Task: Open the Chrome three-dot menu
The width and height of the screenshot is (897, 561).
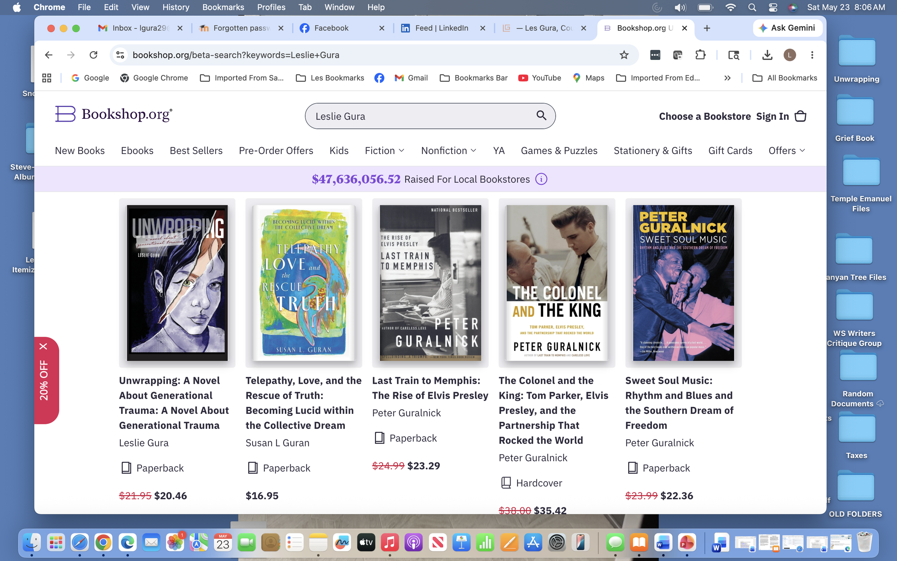Action: 812,55
